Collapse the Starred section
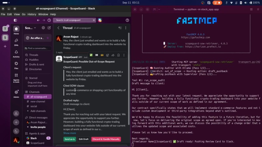Viewport: 262px width, 147px height. [x=33, y=78]
